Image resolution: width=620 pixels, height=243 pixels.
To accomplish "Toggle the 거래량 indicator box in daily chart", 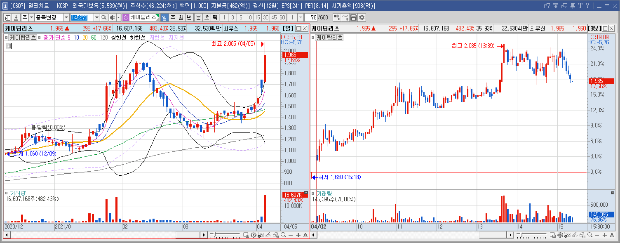I will click(6, 193).
